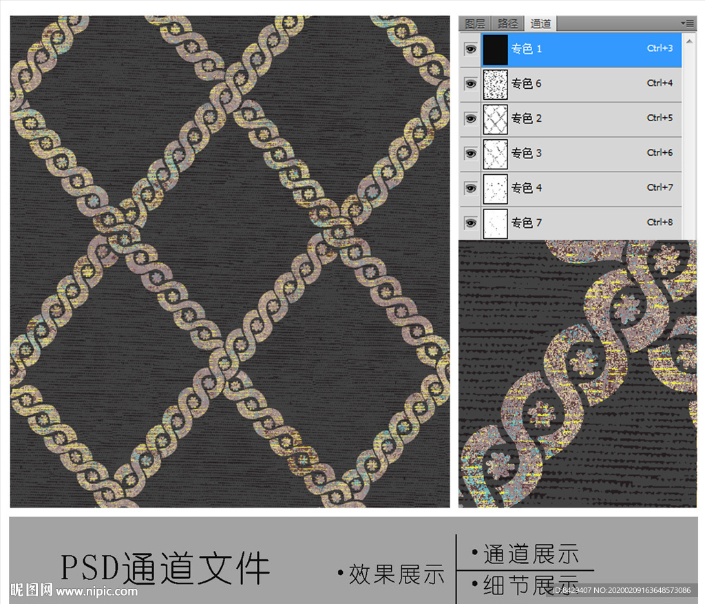705x604 pixels.
Task: Switch to the 图层 tab
Action: (475, 24)
